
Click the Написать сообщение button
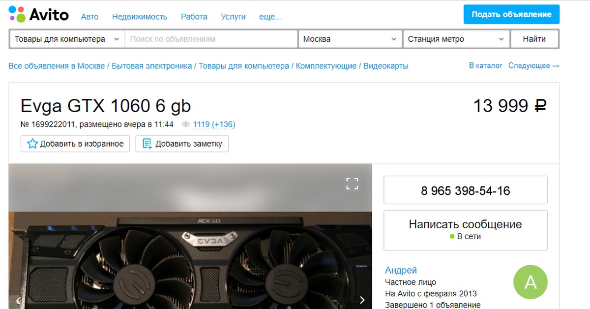(x=466, y=230)
